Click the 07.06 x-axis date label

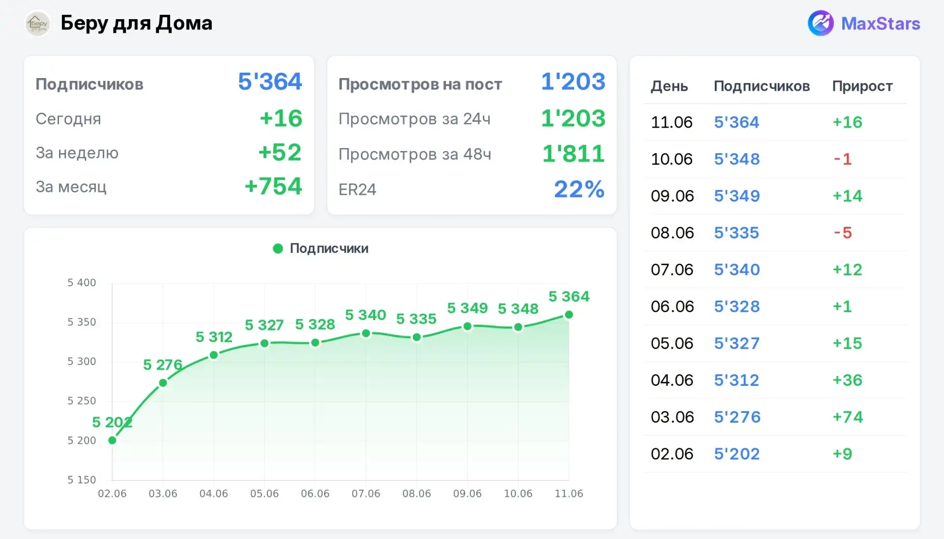click(366, 493)
